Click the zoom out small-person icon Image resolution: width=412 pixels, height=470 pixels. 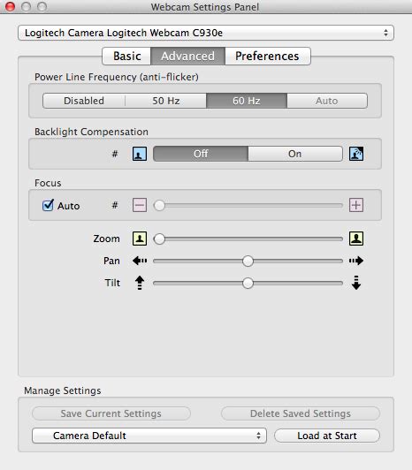click(x=140, y=239)
